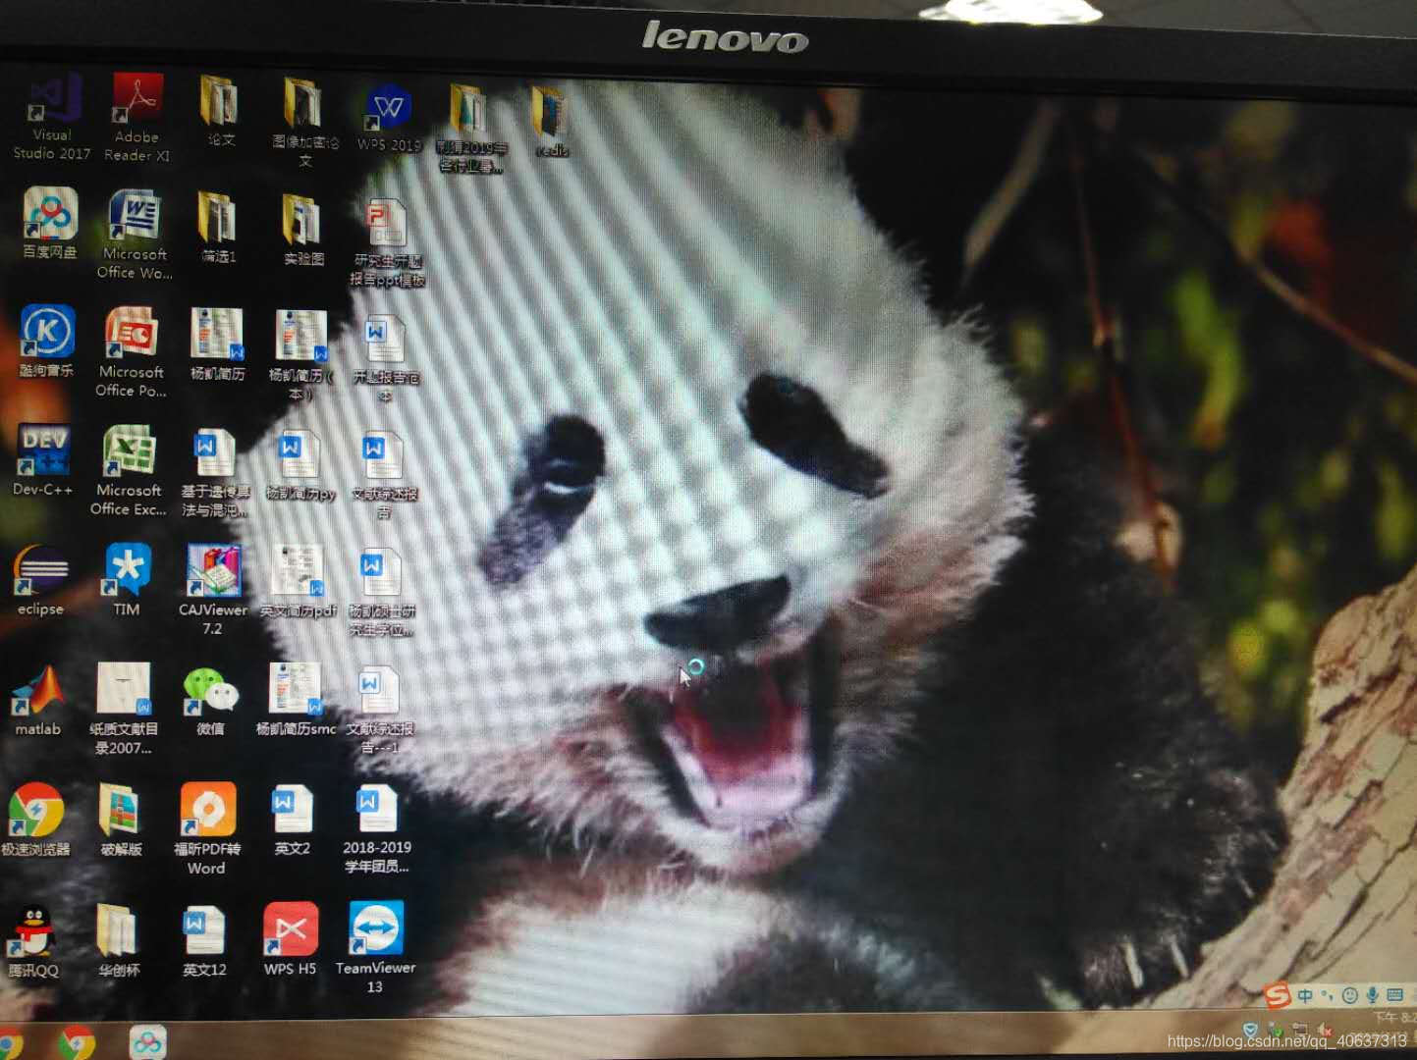Open the 百度网盘 desktop shortcut
Image resolution: width=1417 pixels, height=1060 pixels.
tap(50, 224)
